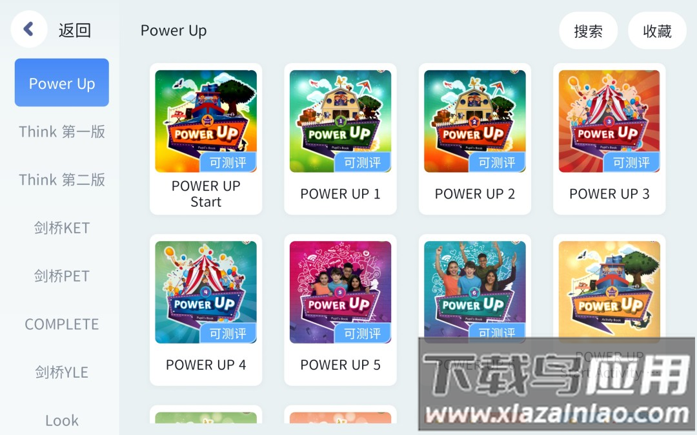Switch to Think 第一版 category

(62, 131)
